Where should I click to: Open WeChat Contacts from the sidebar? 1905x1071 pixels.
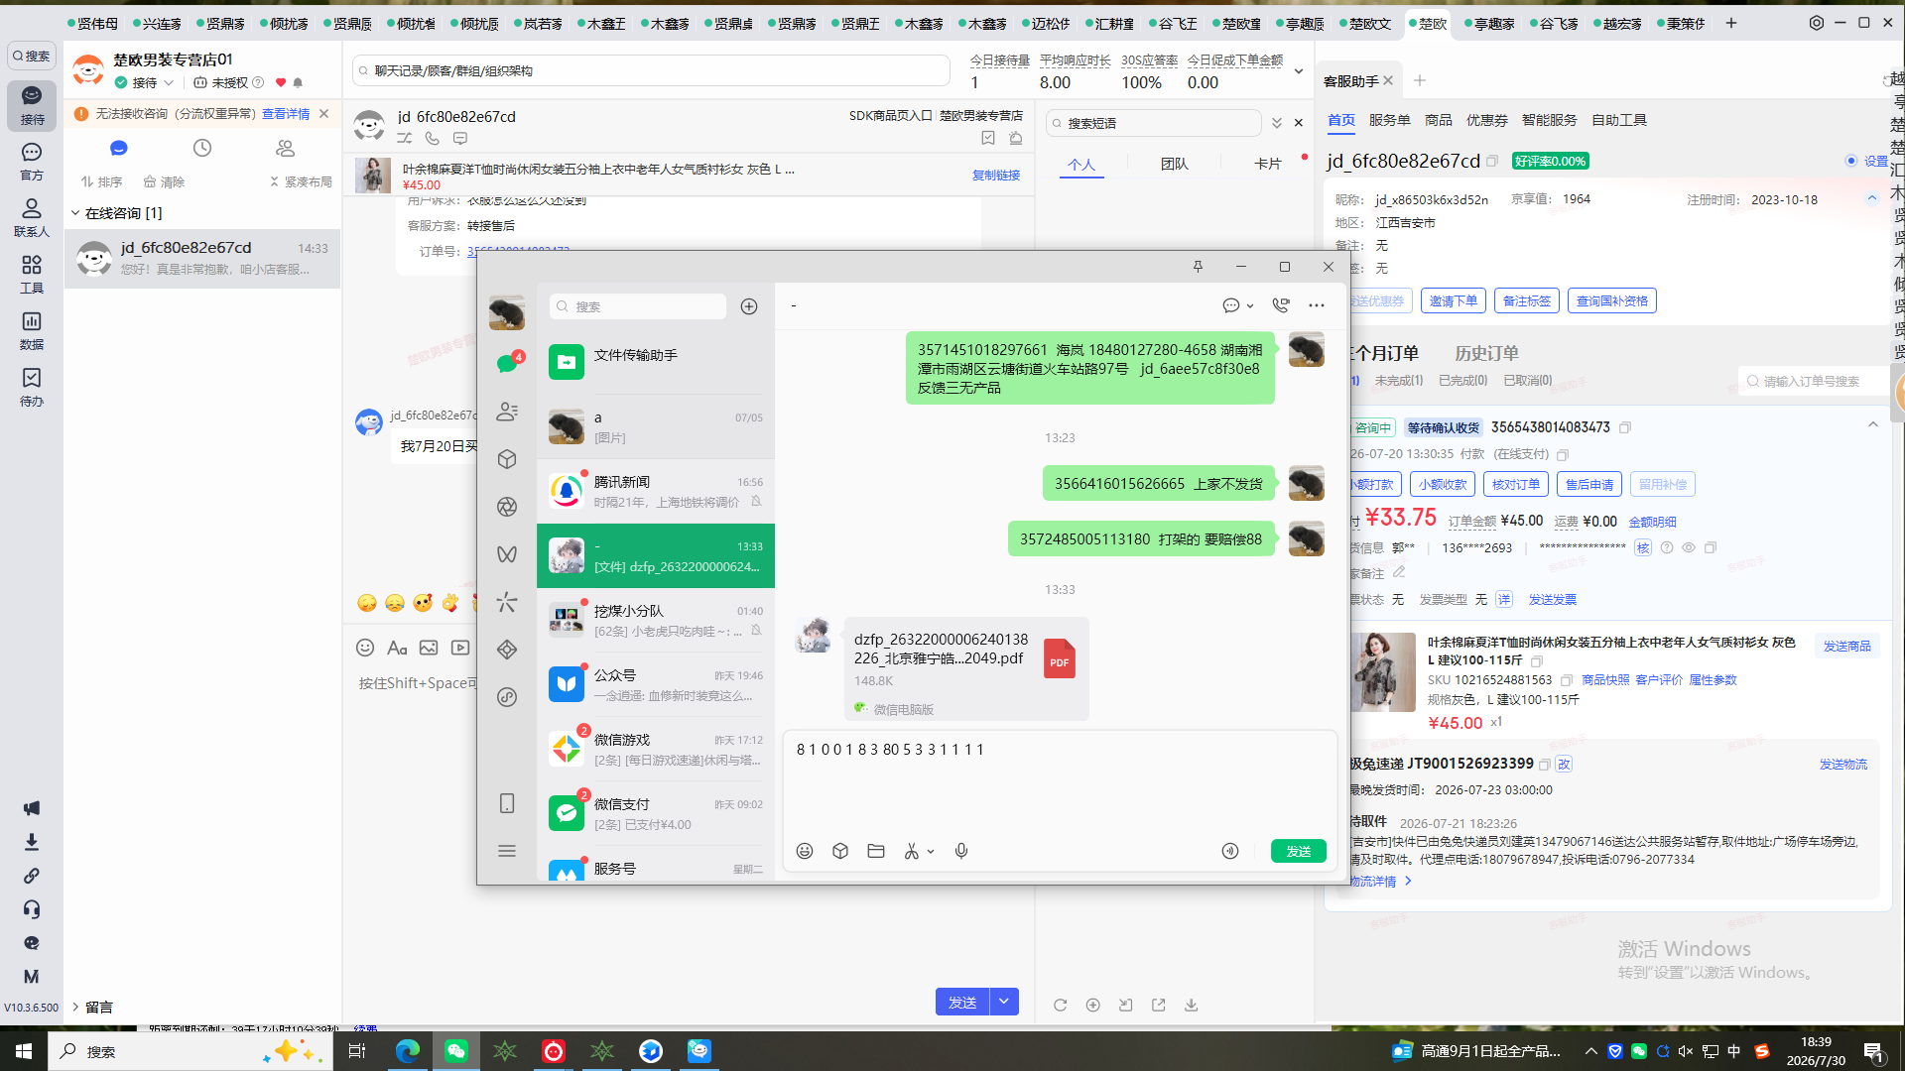tap(507, 412)
